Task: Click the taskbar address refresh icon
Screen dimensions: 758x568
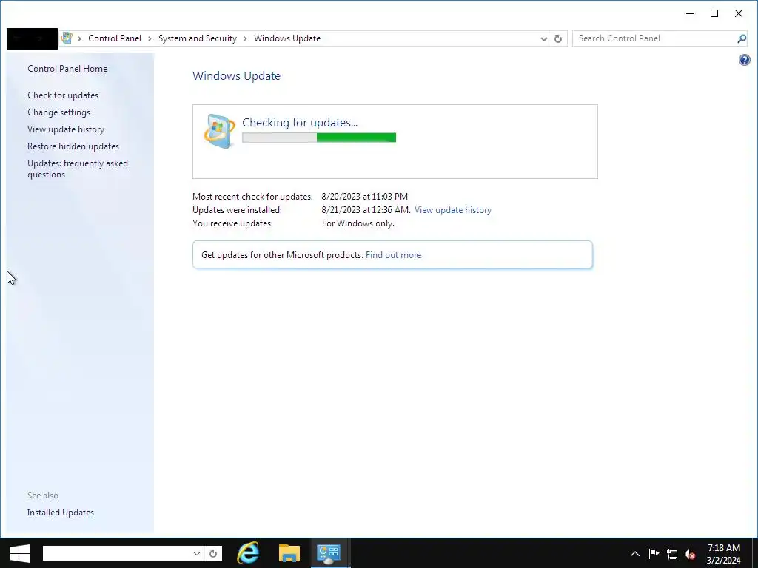Action: [213, 553]
